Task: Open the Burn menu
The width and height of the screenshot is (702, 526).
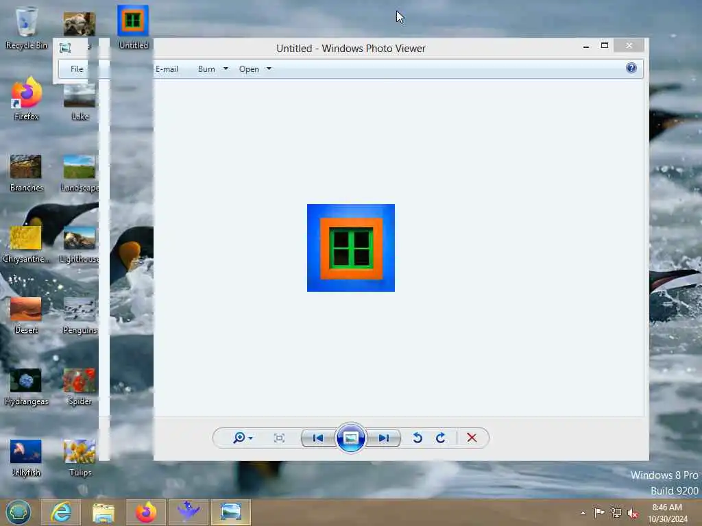Action: click(206, 69)
